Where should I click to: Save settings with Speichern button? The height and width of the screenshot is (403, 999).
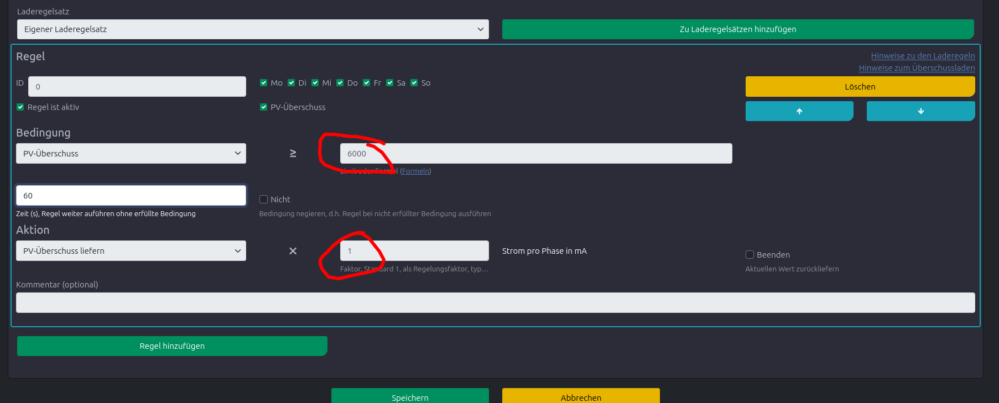(x=410, y=397)
